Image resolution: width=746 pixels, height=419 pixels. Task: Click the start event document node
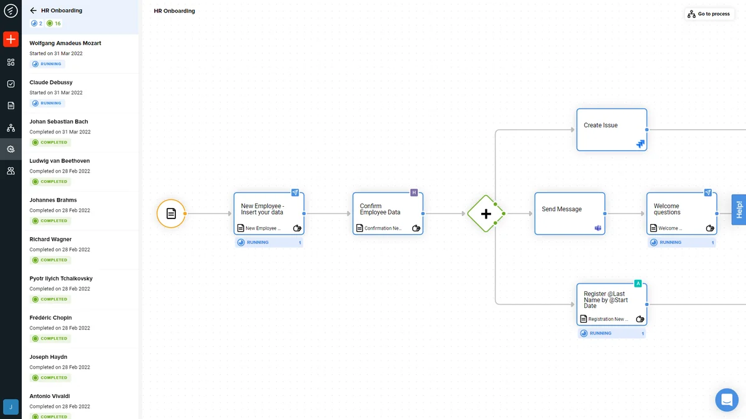(x=171, y=214)
